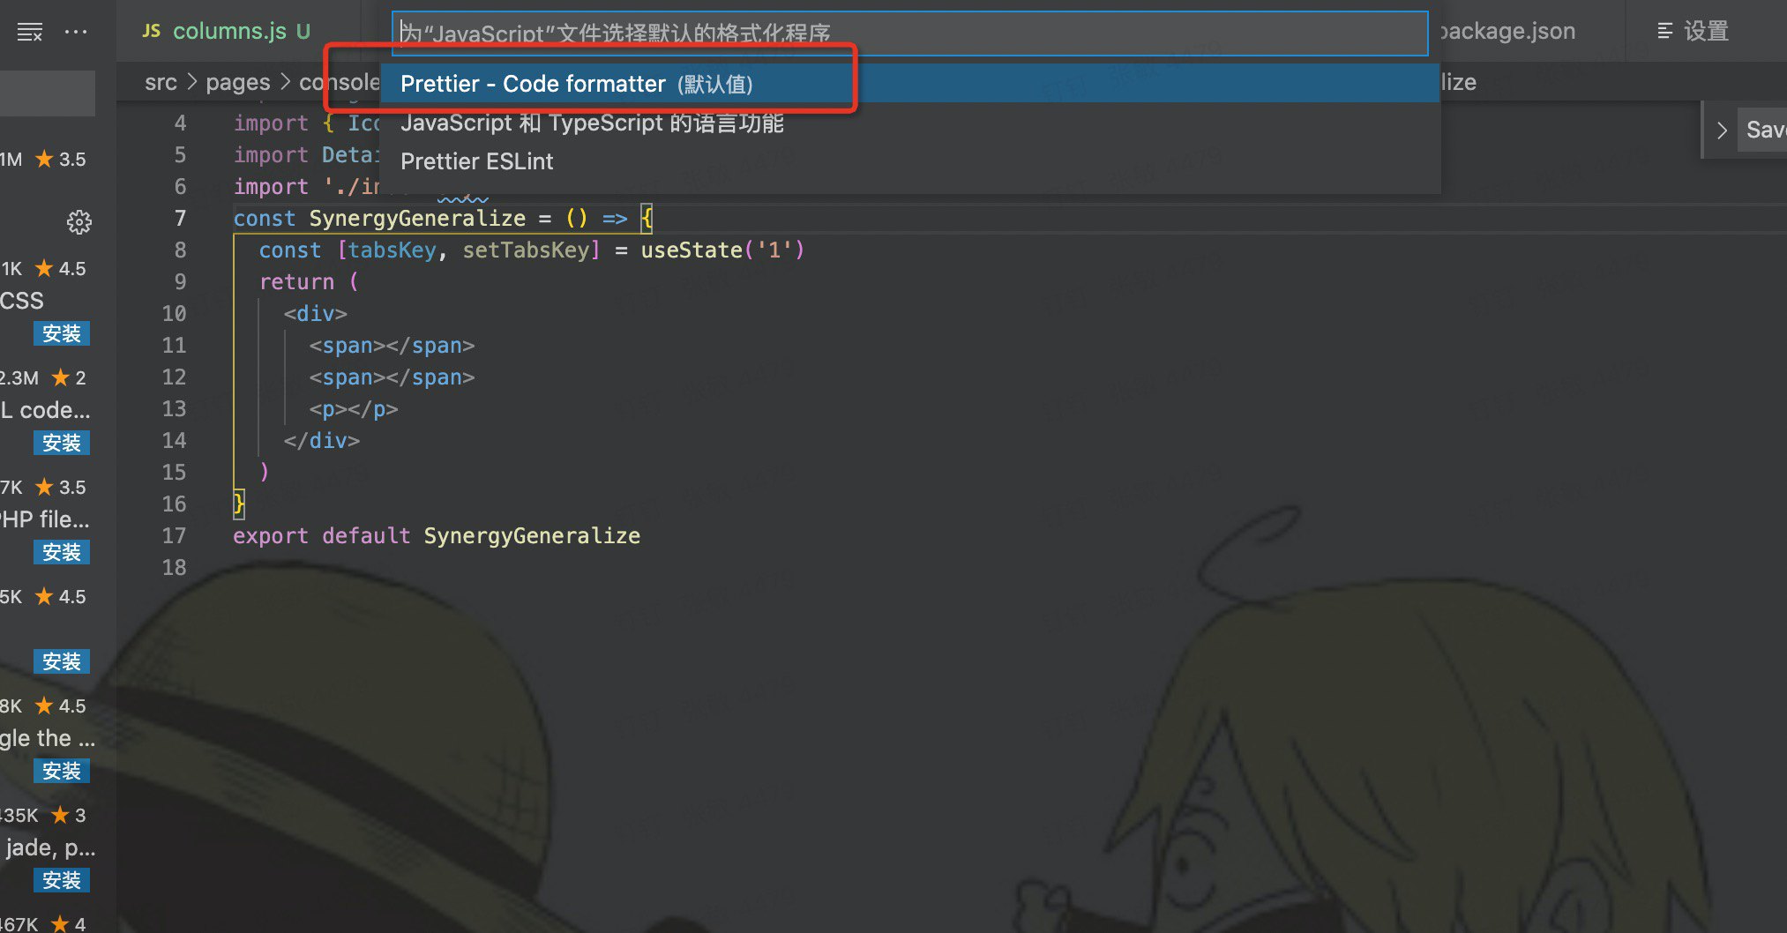The image size is (1787, 933).
Task: Install the CSS extension
Action: [62, 333]
